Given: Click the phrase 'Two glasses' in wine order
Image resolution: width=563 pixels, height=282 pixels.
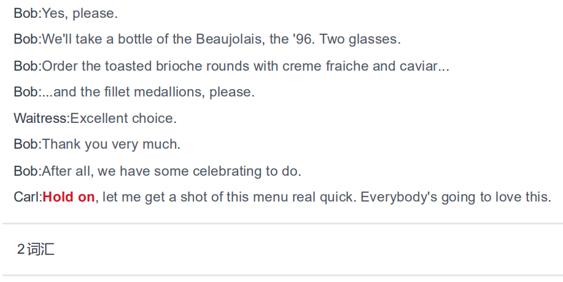Looking at the screenshot, I should pyautogui.click(x=358, y=39).
